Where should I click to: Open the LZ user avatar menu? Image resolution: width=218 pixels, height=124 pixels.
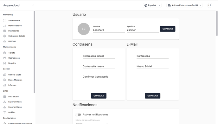point(210,5)
